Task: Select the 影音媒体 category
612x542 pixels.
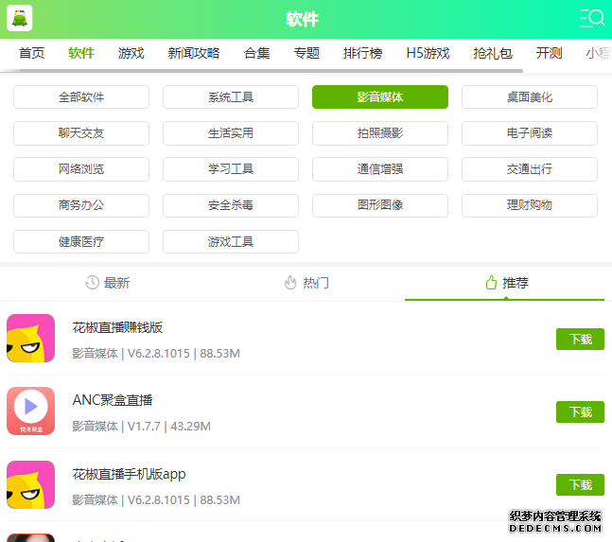Action: 380,97
